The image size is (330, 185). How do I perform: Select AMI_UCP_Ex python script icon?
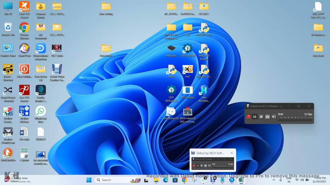(x=204, y=29)
